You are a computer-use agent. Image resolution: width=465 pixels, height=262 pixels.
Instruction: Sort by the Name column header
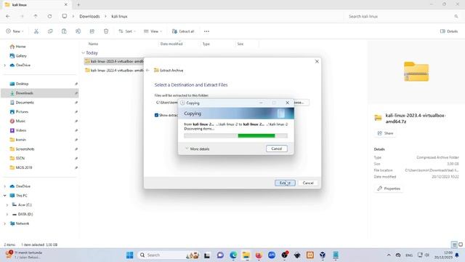(93, 44)
